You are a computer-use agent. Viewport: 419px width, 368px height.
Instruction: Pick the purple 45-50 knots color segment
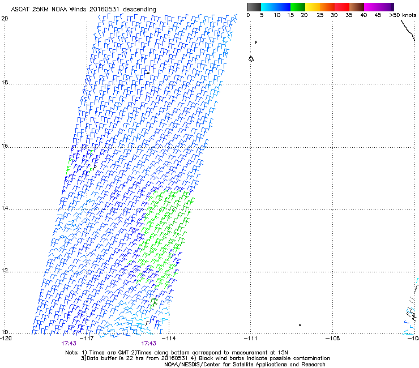[x=386, y=7]
